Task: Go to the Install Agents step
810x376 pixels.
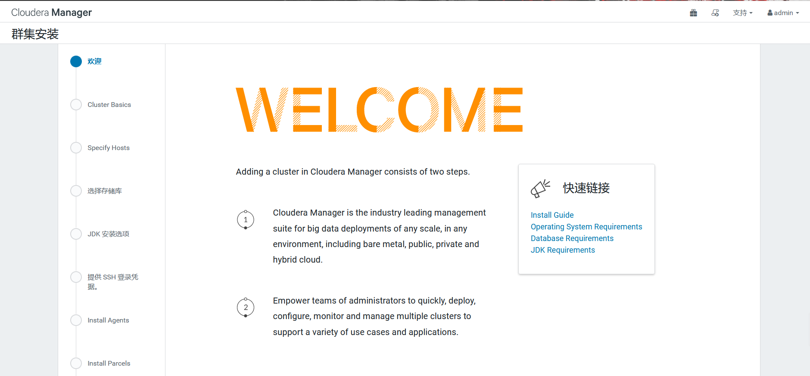Action: 108,320
